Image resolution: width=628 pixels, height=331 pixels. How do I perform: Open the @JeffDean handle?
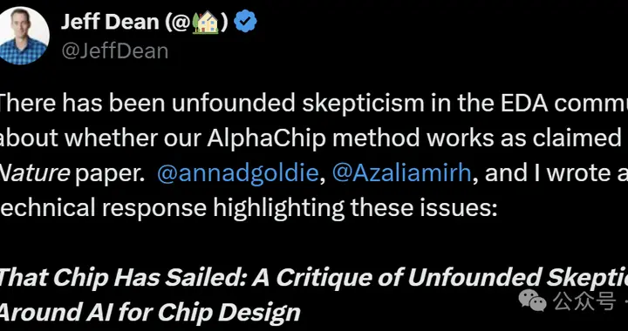click(114, 51)
